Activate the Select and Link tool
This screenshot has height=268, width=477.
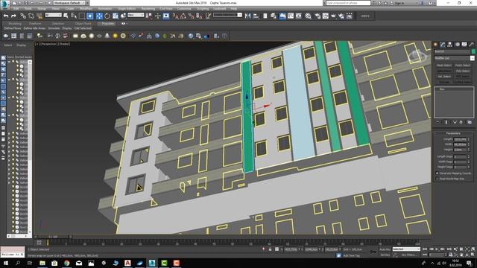(x=23, y=16)
